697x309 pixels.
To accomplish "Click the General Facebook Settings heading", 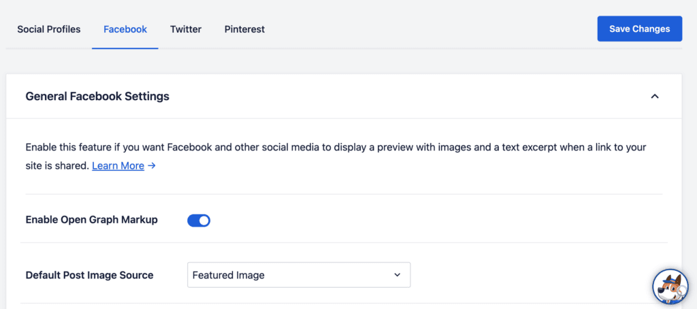I will [x=97, y=96].
